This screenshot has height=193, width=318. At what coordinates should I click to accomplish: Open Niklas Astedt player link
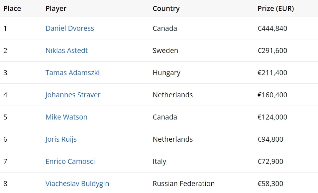[x=67, y=51]
